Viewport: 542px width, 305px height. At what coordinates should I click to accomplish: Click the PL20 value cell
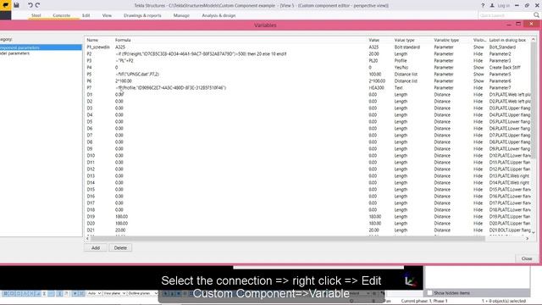click(x=373, y=60)
